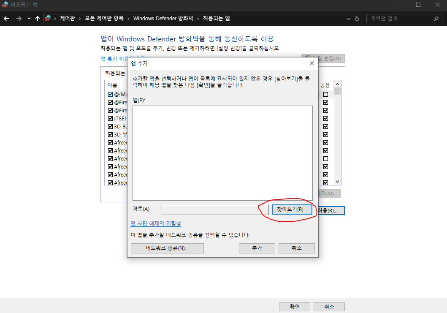This screenshot has height=313, width=447.
Task: Open the 앱 차단 해제의 위험성 link
Action: (155, 224)
